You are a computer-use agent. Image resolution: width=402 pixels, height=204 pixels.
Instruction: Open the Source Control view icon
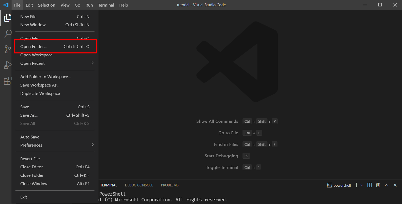(8, 49)
